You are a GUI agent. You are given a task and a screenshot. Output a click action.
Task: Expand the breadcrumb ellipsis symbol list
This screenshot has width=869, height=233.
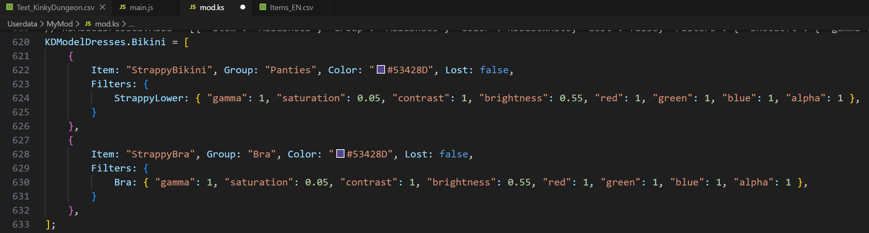pos(131,24)
